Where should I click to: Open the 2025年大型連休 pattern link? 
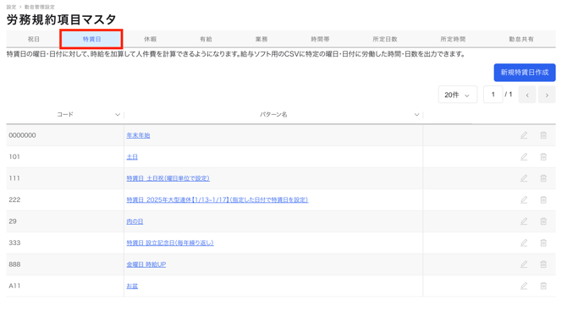(217, 199)
